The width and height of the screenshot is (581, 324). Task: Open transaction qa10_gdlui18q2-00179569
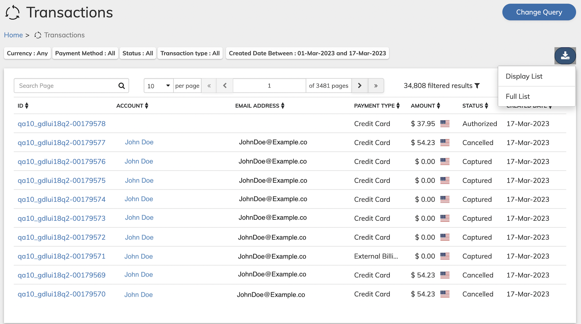pyautogui.click(x=62, y=275)
